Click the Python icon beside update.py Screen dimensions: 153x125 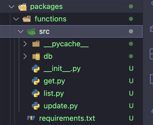(x=36, y=106)
